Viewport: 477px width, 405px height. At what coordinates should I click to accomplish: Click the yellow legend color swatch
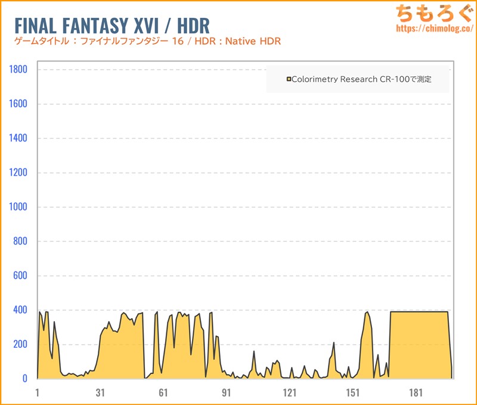[289, 79]
